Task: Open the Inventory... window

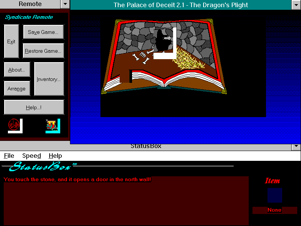Action: 49,79
